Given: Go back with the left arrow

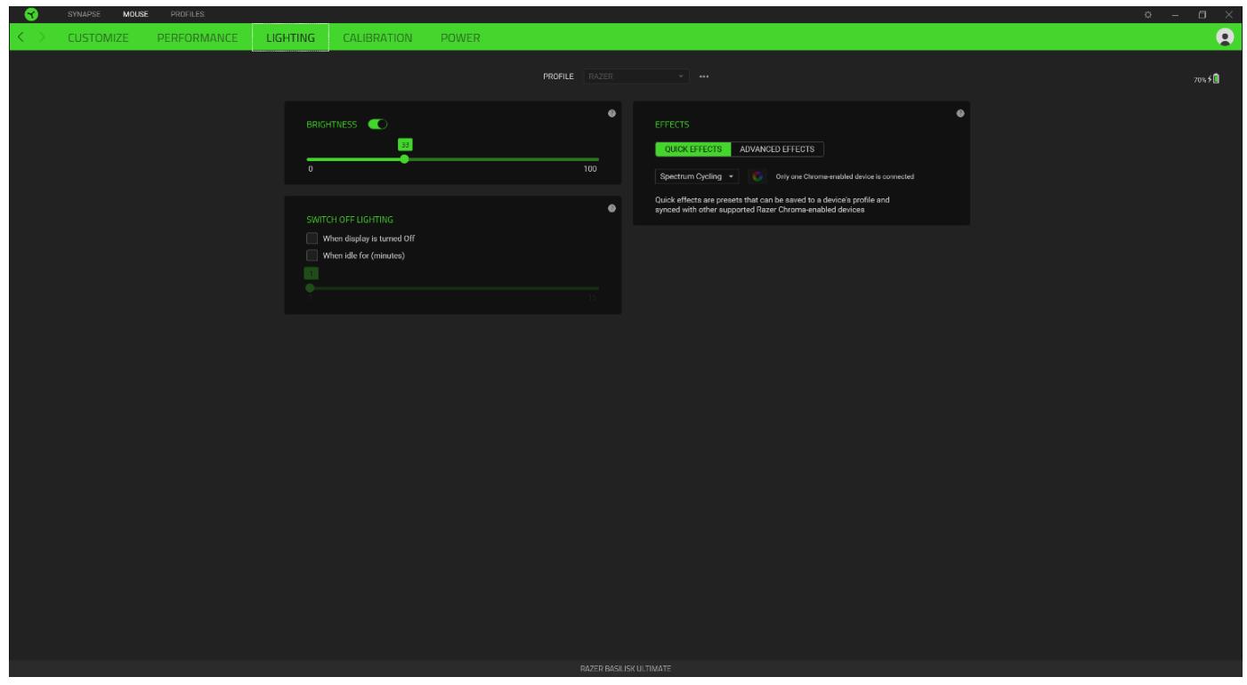Looking at the screenshot, I should pos(21,38).
